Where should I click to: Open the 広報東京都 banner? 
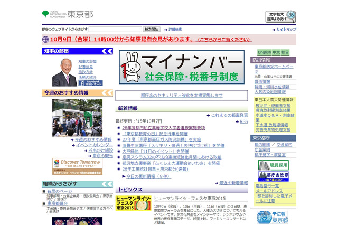(x=273, y=217)
